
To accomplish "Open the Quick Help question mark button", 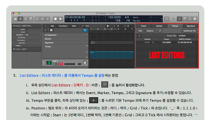I will click(x=26, y=19).
